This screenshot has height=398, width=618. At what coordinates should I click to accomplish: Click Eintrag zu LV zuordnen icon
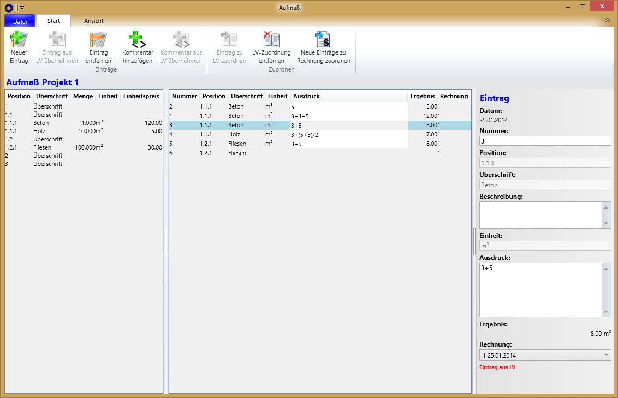point(229,39)
